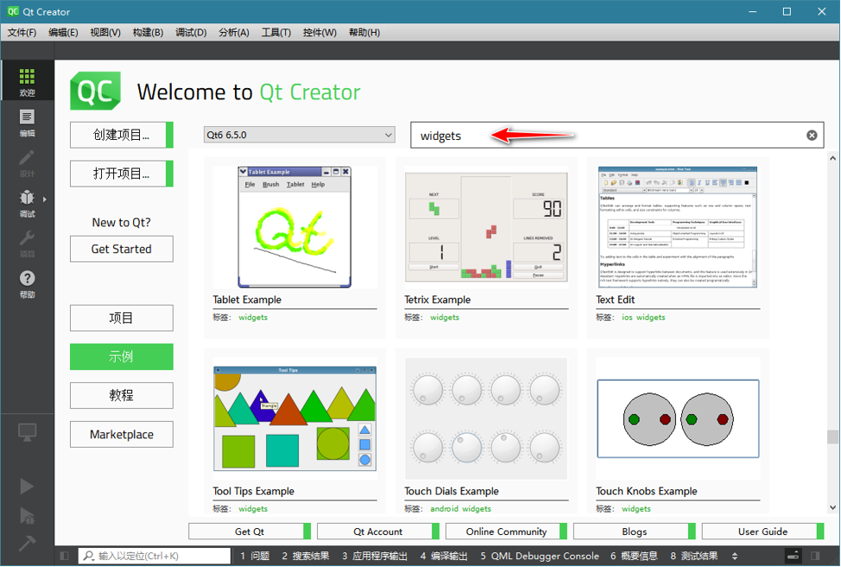The height and width of the screenshot is (567, 841).
Task: Select the 教程 tab button
Action: click(x=122, y=395)
